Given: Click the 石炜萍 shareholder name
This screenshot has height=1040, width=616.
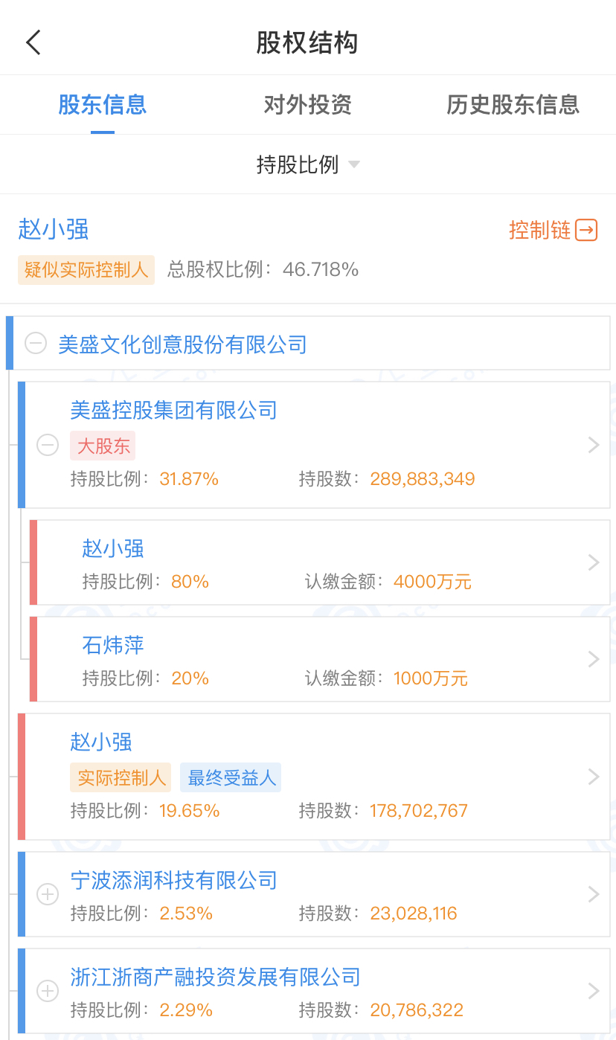Looking at the screenshot, I should (x=113, y=645).
